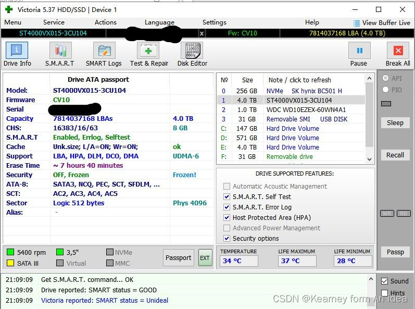The width and height of the screenshot is (415, 309).
Task: Click the green 3,5" form factor indicator
Action: click(60, 252)
